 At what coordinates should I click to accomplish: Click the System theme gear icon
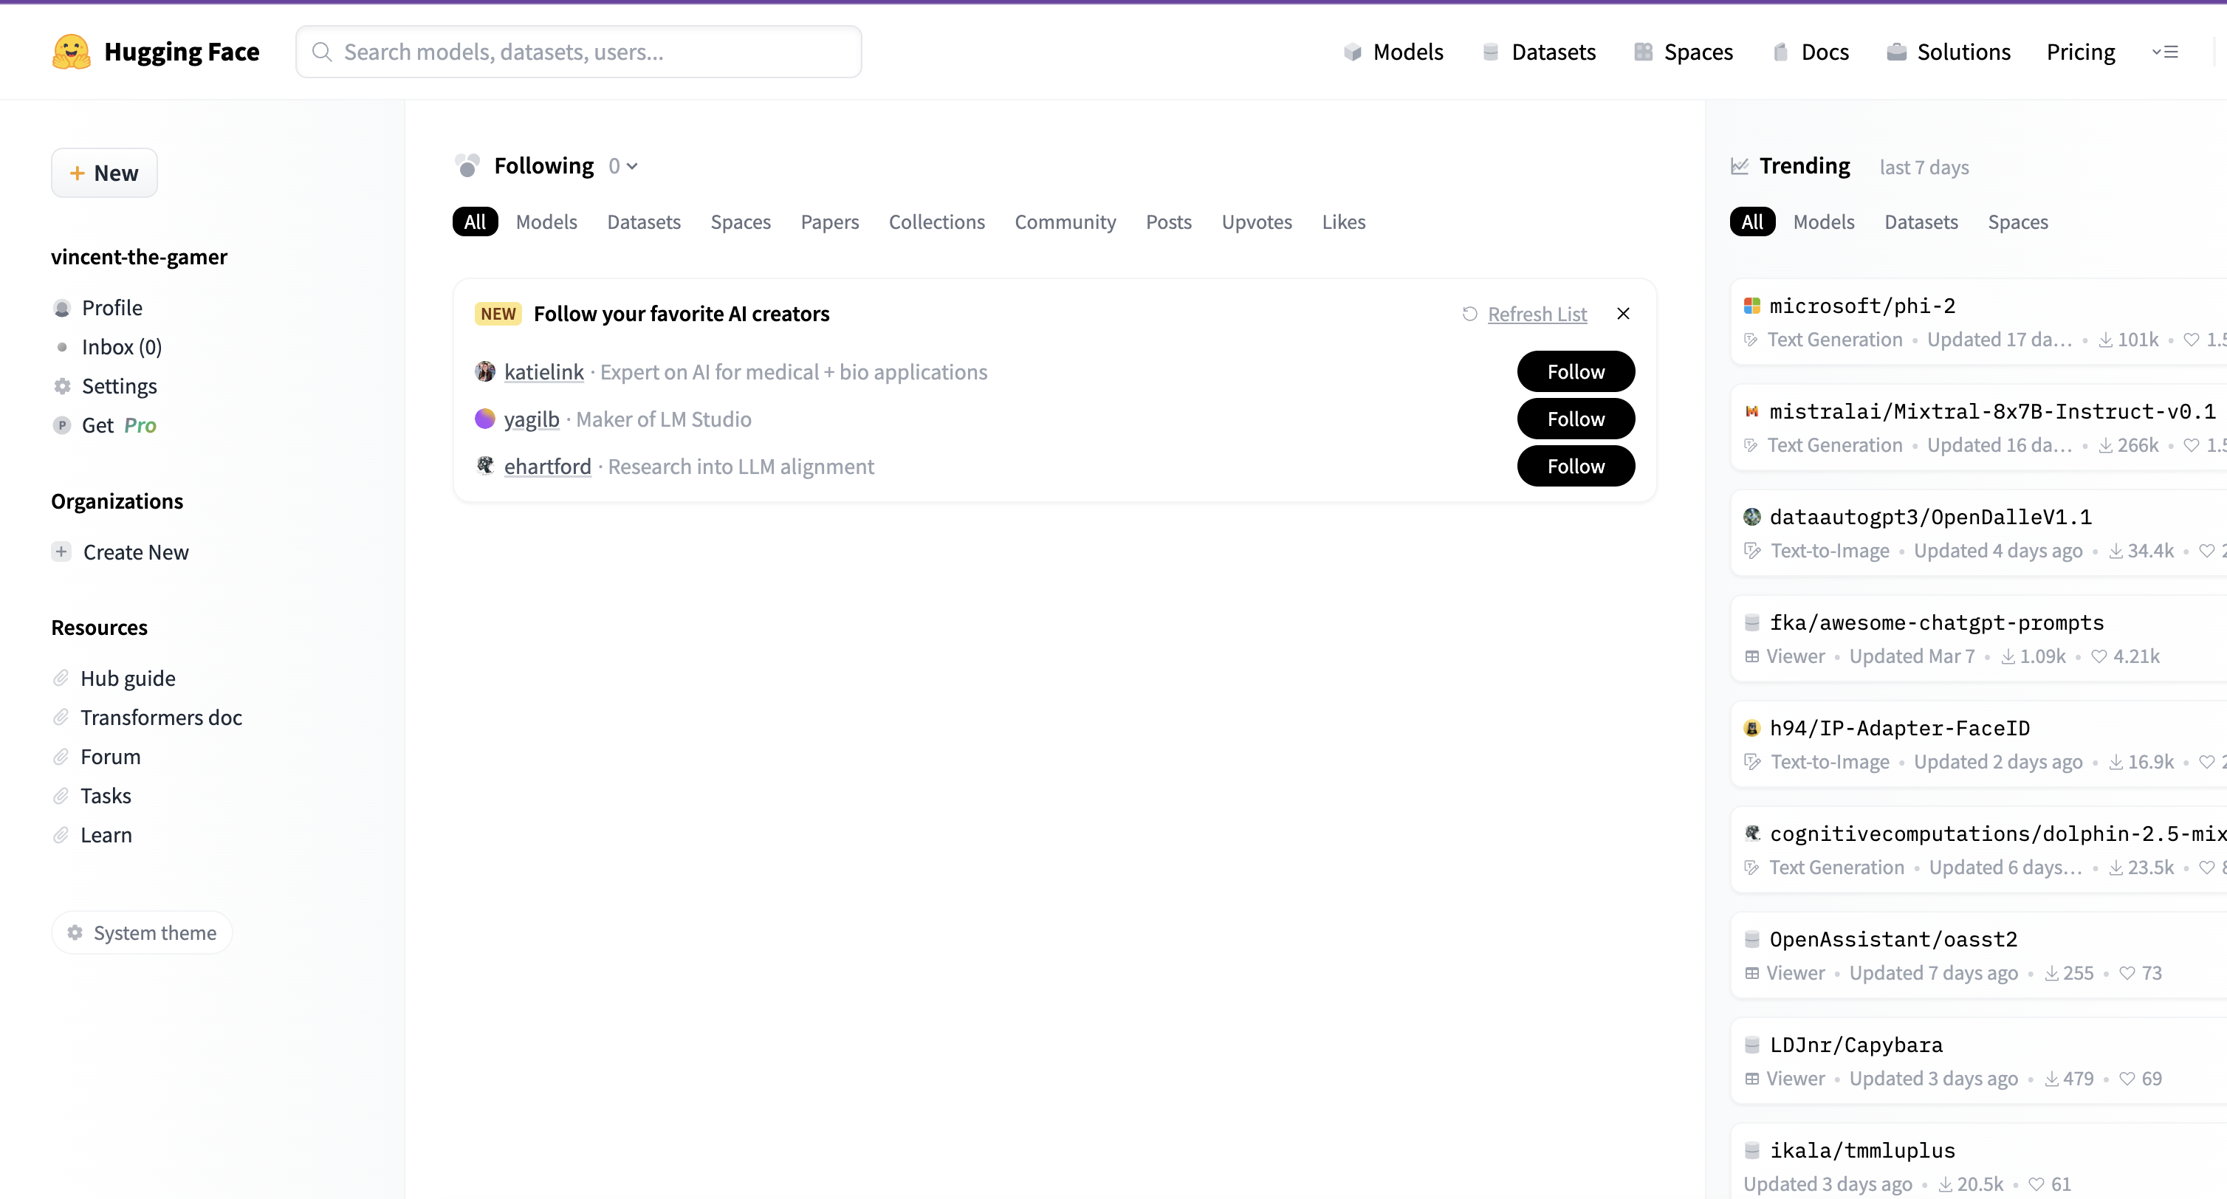click(x=75, y=932)
